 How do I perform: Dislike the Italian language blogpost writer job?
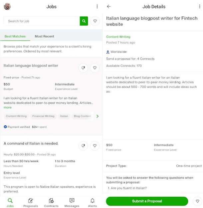point(83,68)
